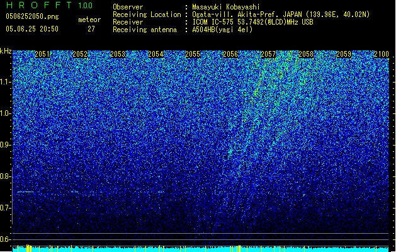Click the 1.0 kHz axis label
The width and height of the screenshot is (396, 252).
(x=5, y=113)
